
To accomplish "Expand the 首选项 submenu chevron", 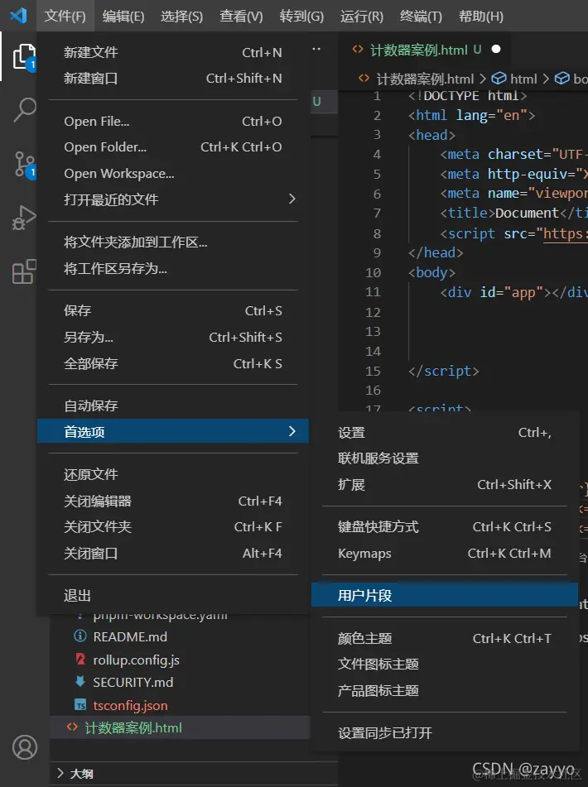I will pos(290,431).
